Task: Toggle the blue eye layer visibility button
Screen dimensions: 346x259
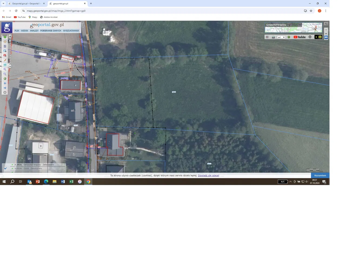Action: pyautogui.click(x=326, y=38)
